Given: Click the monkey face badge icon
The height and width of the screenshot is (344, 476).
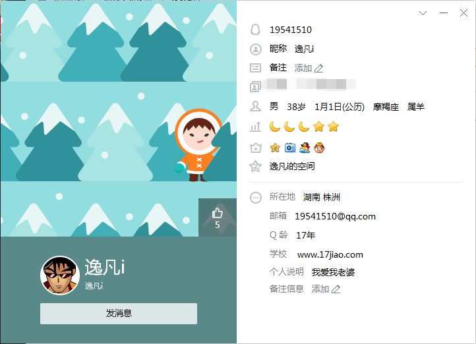Looking at the screenshot, I should click(x=319, y=148).
